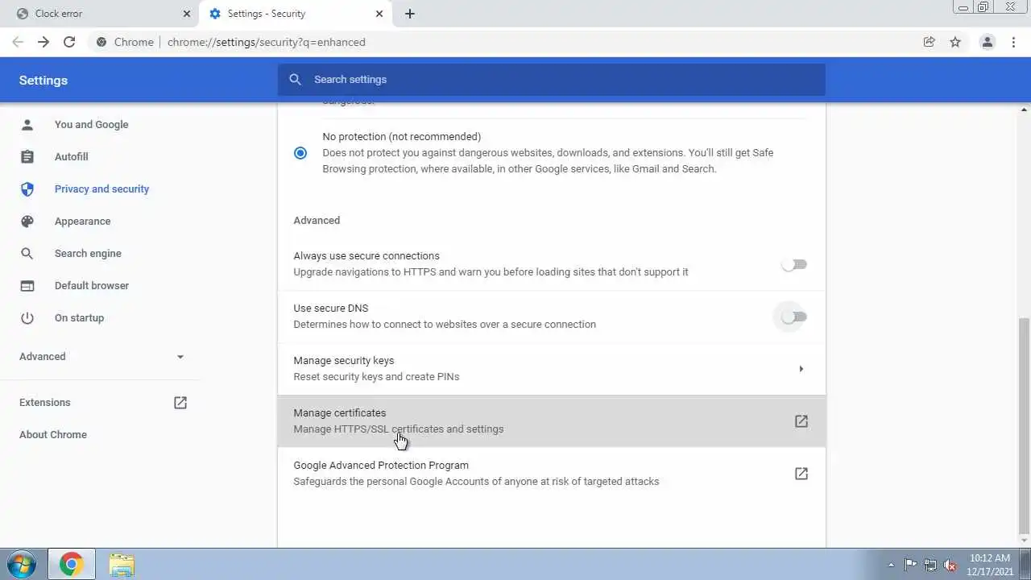
Task: Go back to the previous page
Action: coord(18,42)
